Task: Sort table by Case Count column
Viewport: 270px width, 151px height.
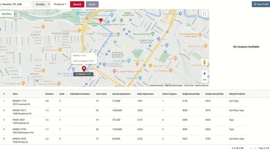Action: click(x=101, y=94)
